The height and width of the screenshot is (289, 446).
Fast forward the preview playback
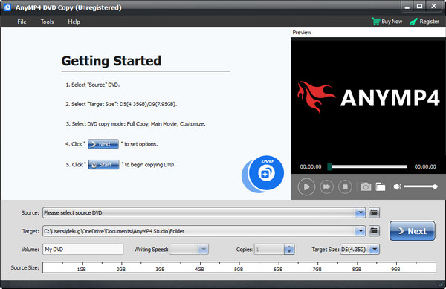(x=326, y=186)
